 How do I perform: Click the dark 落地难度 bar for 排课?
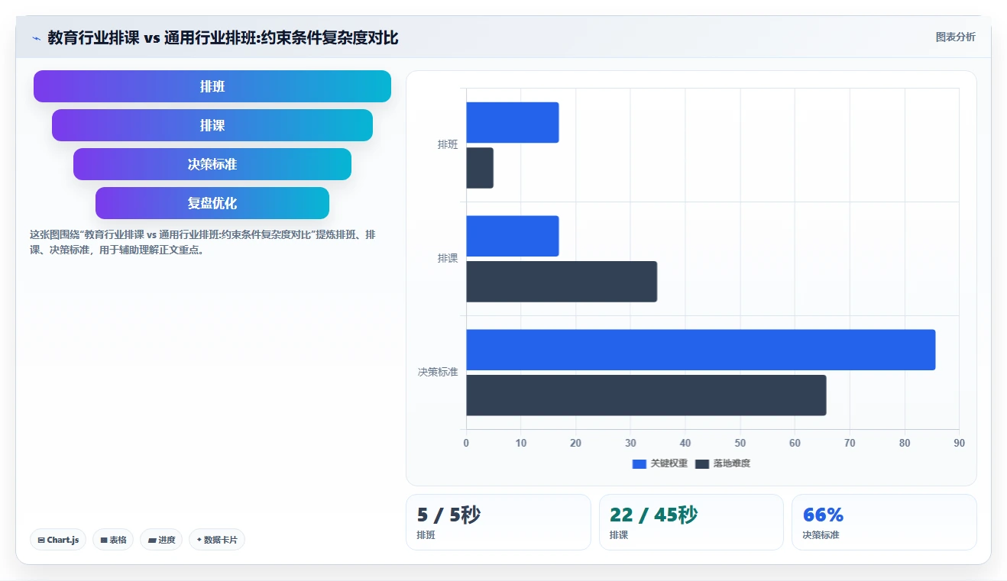pyautogui.click(x=562, y=282)
